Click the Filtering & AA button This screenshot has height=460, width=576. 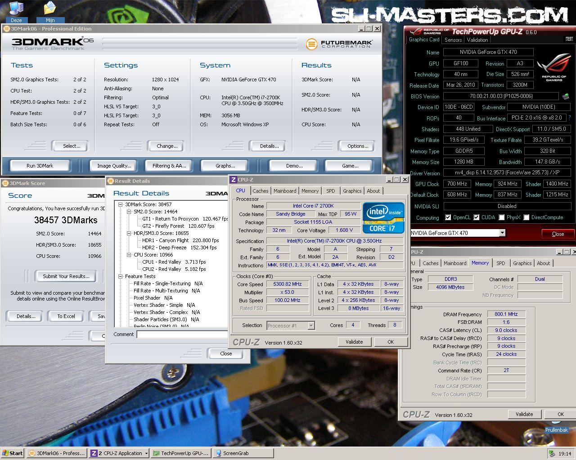pos(169,166)
